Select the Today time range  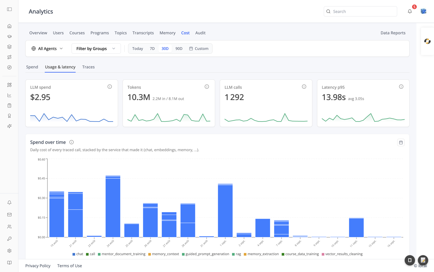click(x=137, y=49)
